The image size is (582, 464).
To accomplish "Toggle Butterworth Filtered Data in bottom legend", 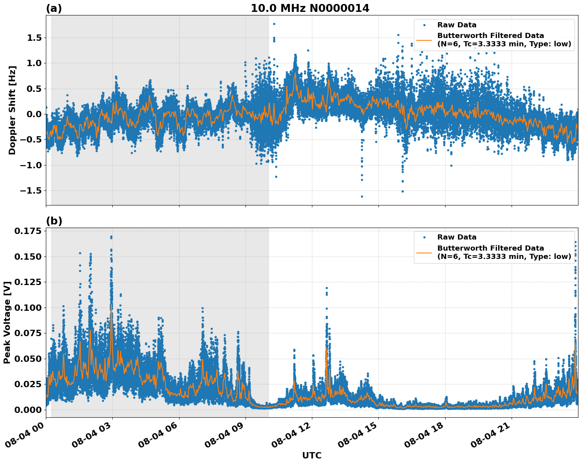I will [x=490, y=248].
